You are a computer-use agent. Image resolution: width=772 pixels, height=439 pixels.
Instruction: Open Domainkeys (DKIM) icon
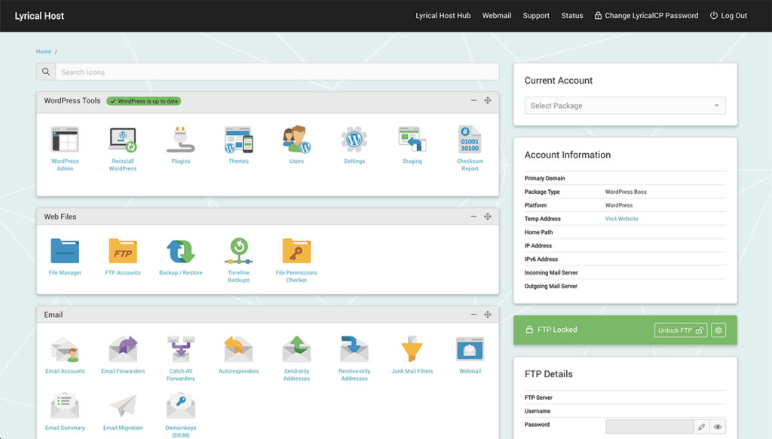(181, 406)
